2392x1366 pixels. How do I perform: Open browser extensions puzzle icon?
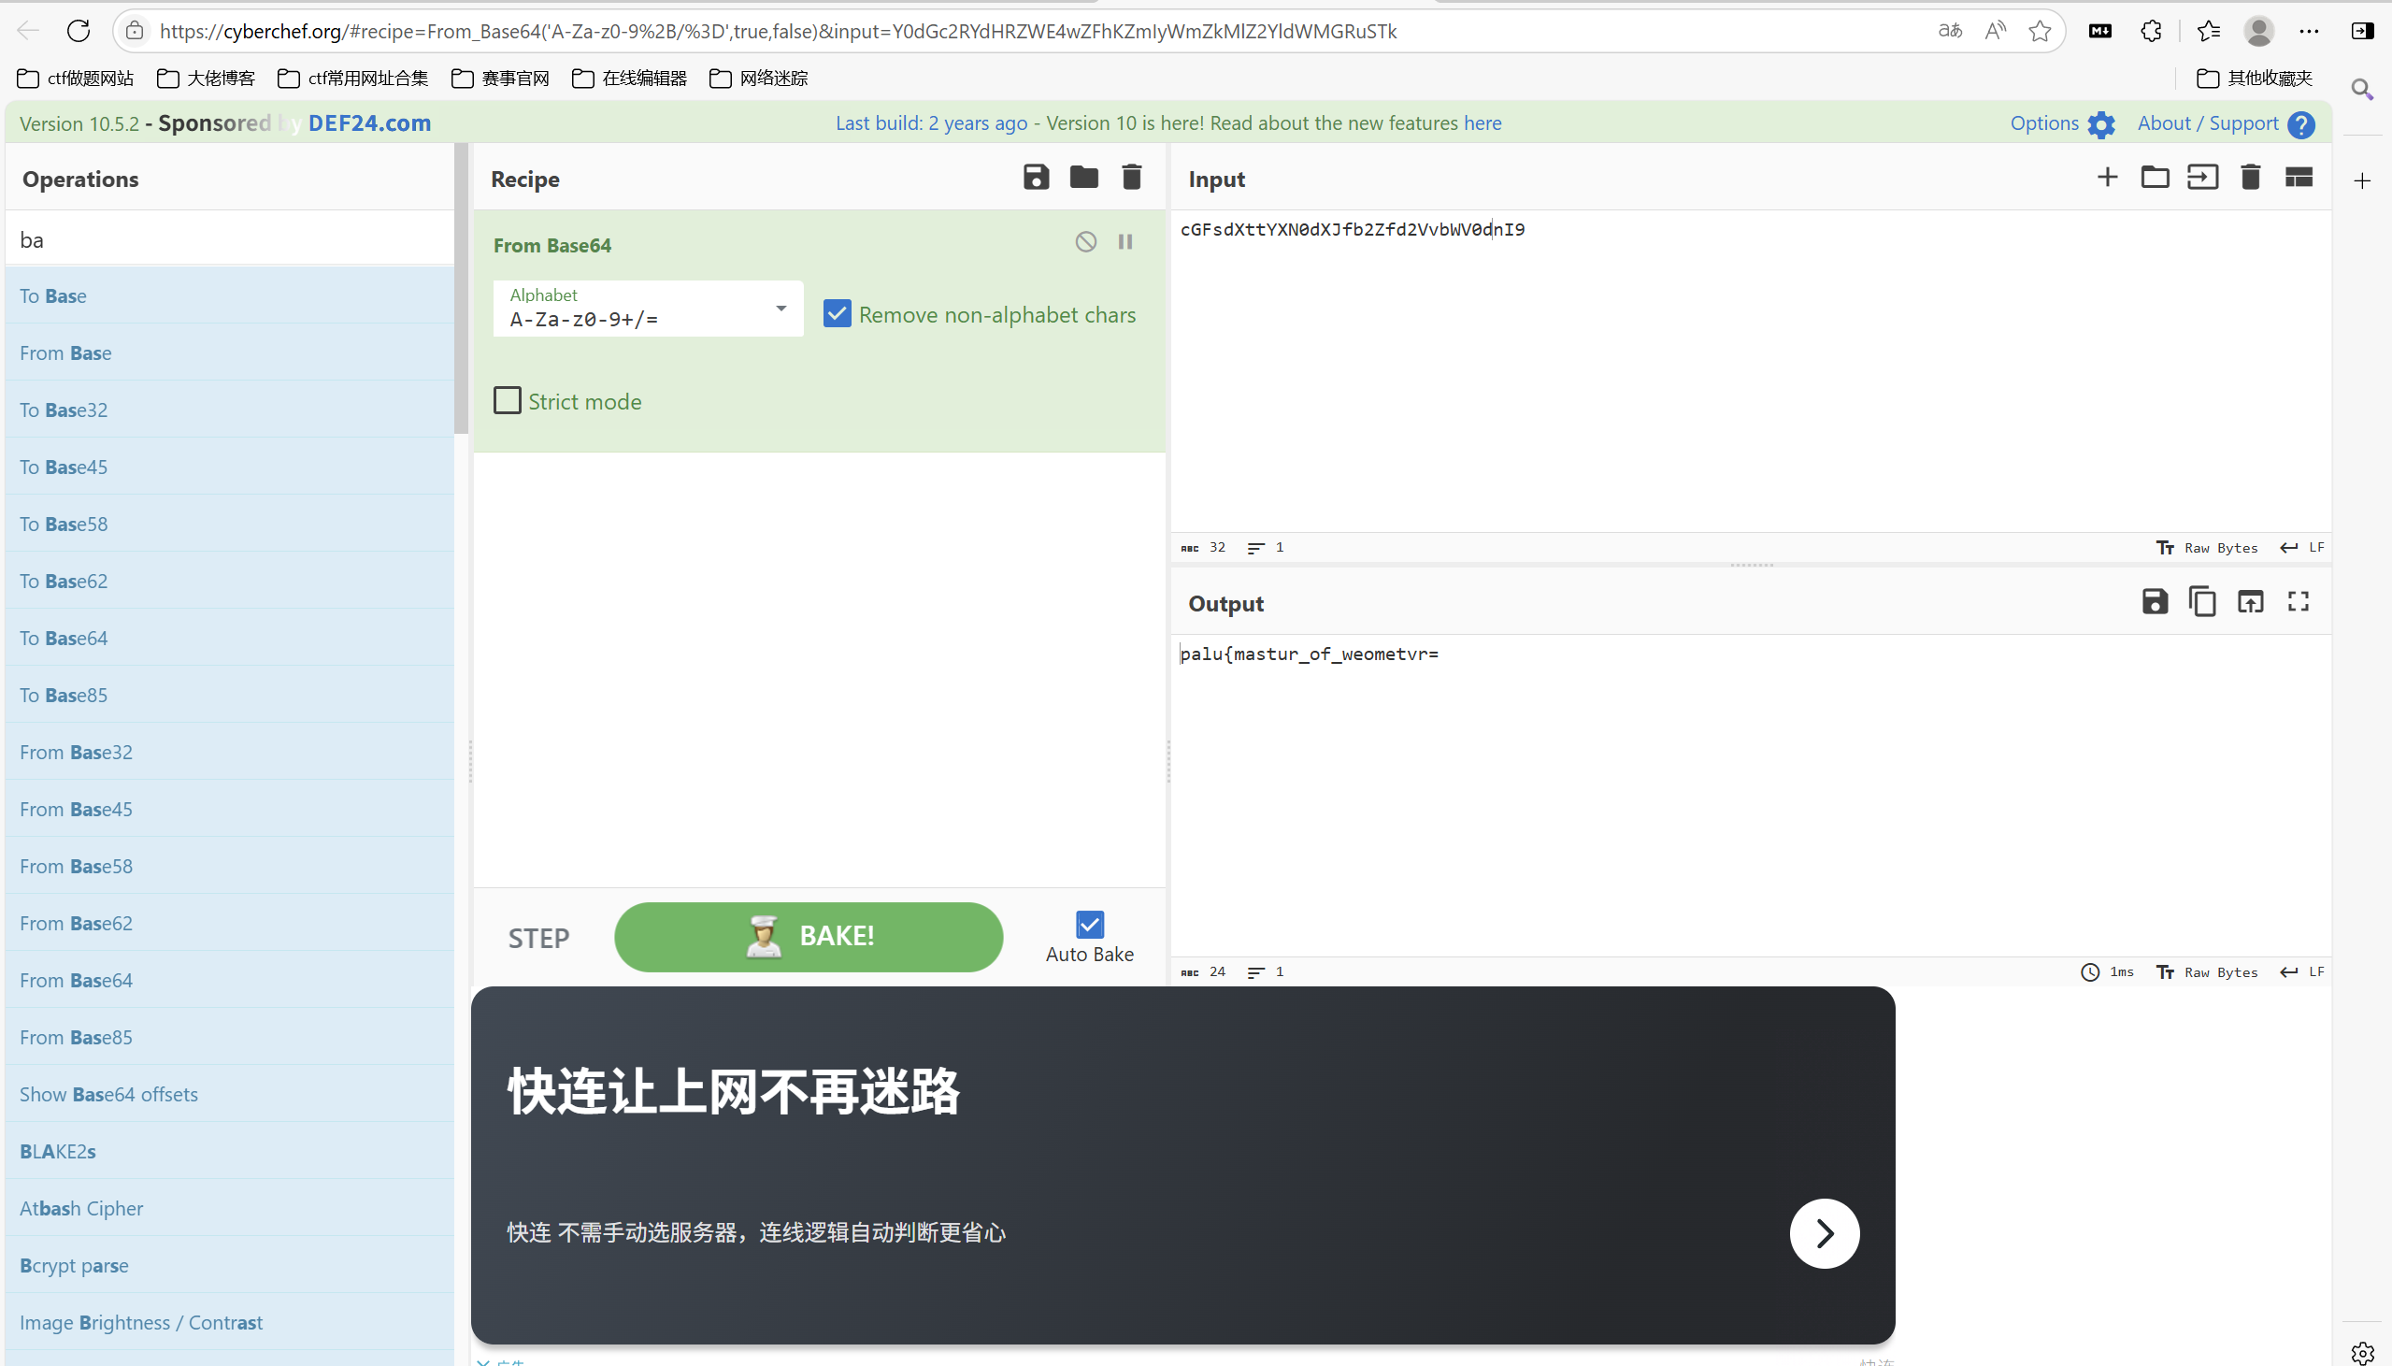click(x=2151, y=31)
